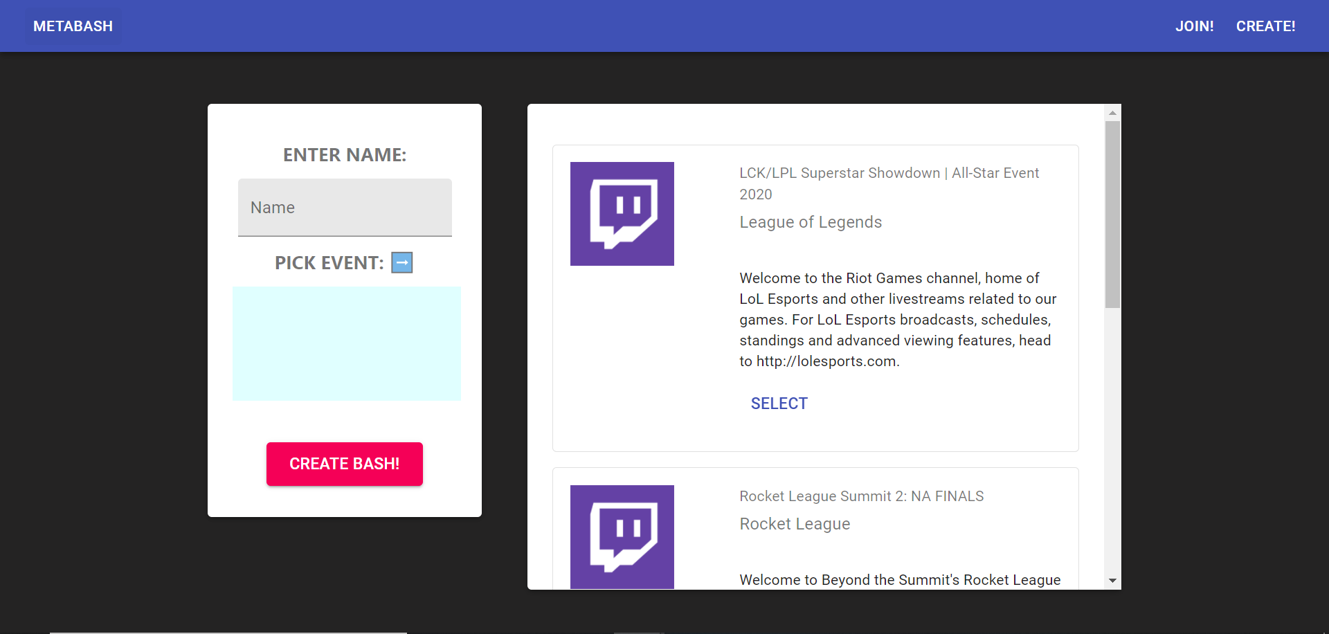Click the 'PICK EVENT:' label text
Screen dimensions: 1329x634
(329, 263)
